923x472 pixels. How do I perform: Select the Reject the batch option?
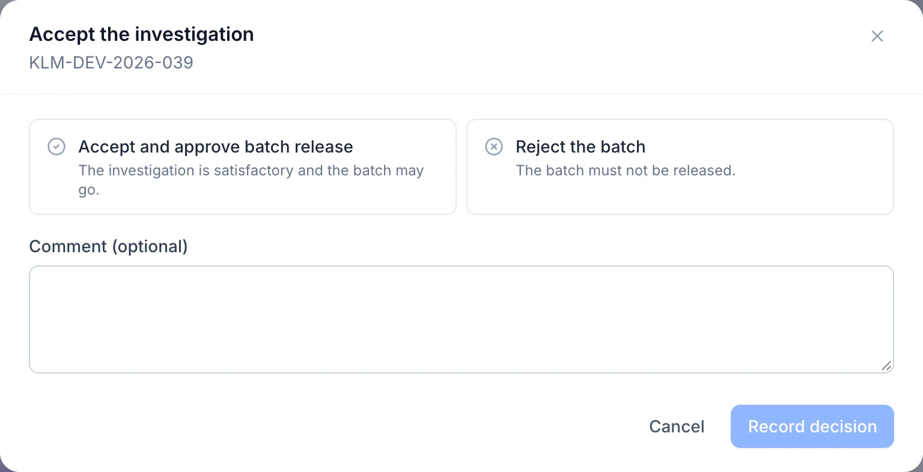click(680, 167)
